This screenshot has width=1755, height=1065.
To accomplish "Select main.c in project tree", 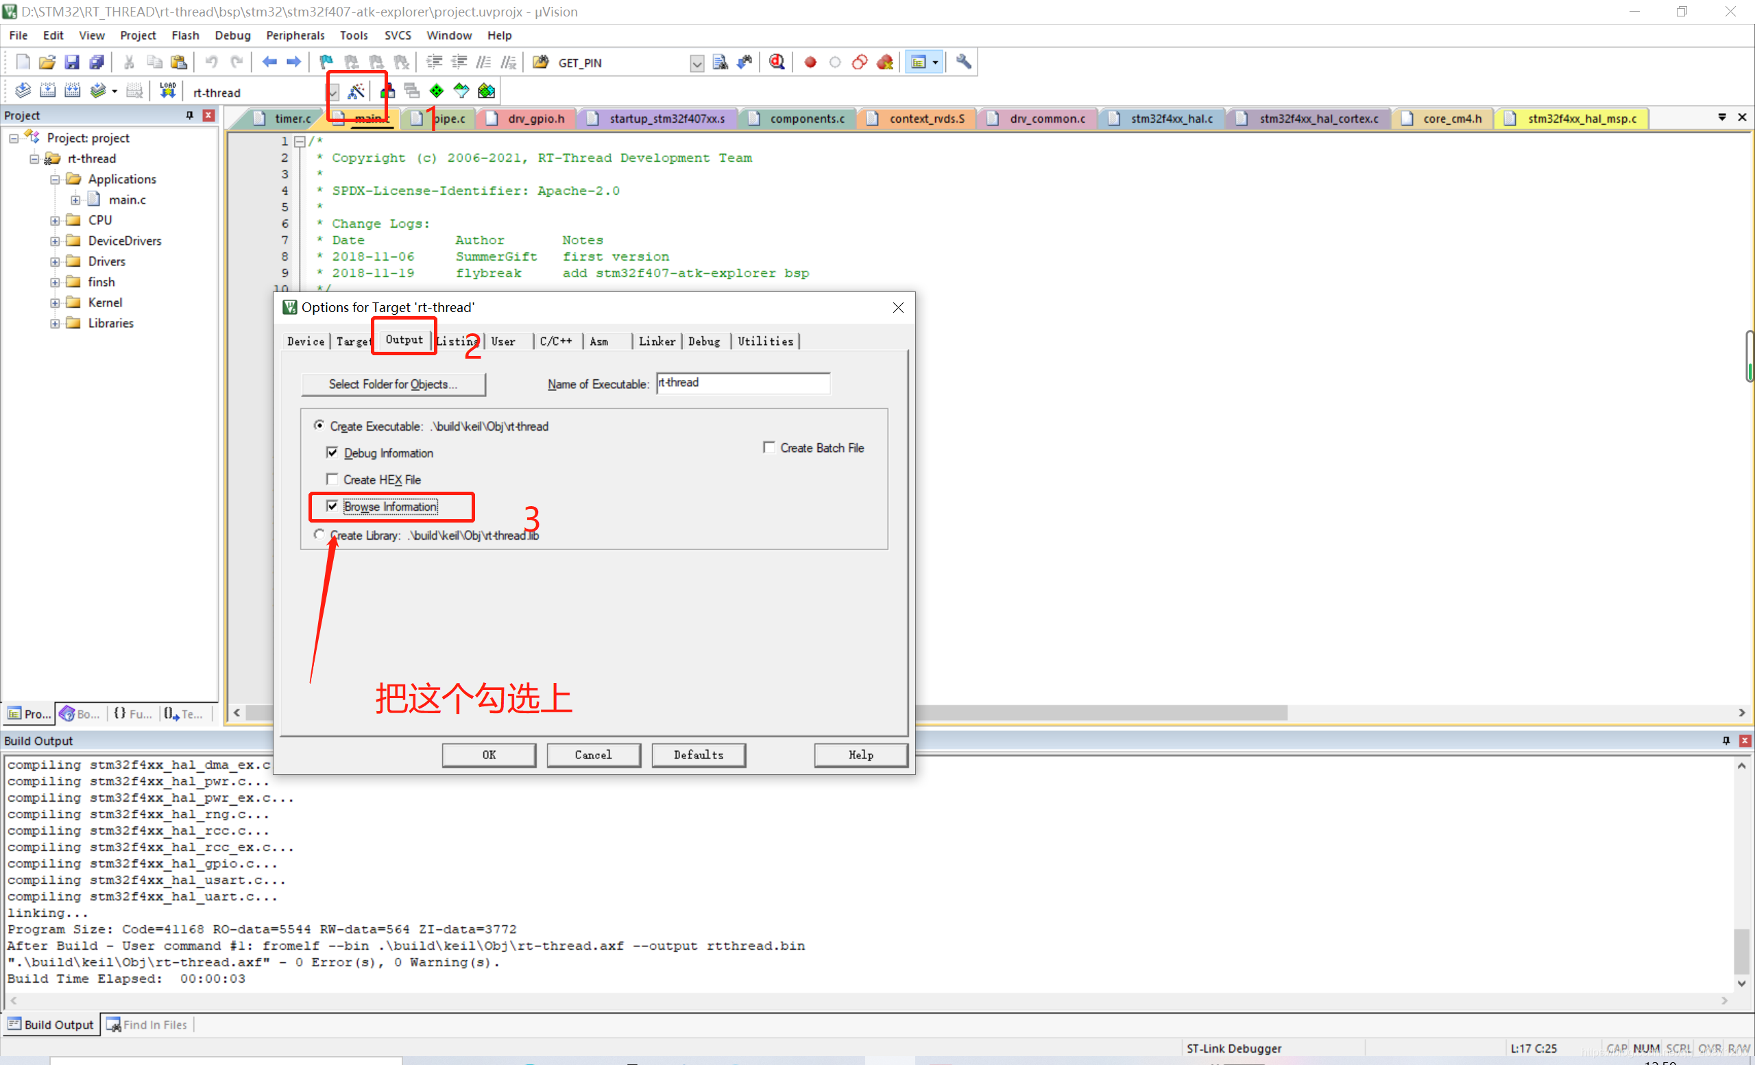I will coord(127,200).
